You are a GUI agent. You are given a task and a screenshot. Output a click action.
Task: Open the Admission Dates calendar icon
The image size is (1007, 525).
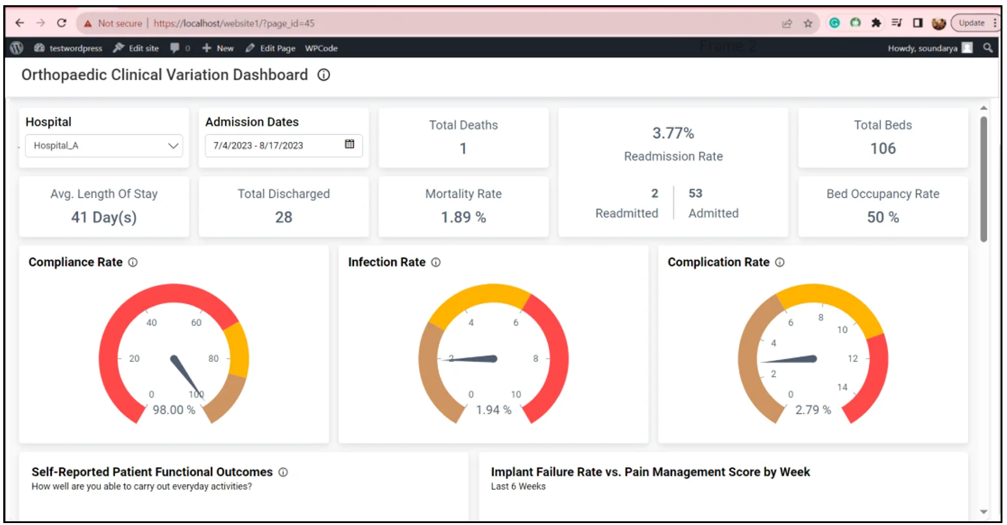[349, 144]
